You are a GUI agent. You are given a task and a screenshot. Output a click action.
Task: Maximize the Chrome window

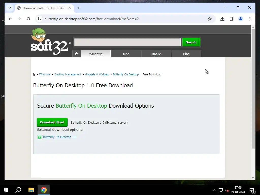[238, 8]
